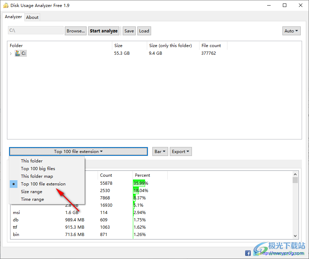Sort by the File count column header

pyautogui.click(x=213, y=46)
